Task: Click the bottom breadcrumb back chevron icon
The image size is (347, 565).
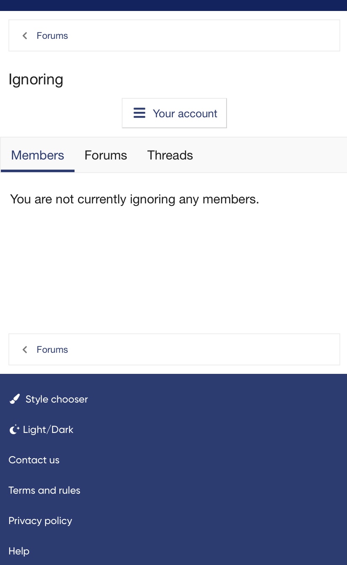Action: coord(25,350)
